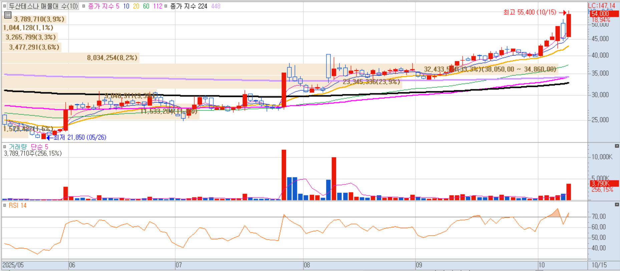Click the 1,044,128(1.1%) volume profile value
Image resolution: width=620 pixels, height=271 pixels.
coord(28,28)
